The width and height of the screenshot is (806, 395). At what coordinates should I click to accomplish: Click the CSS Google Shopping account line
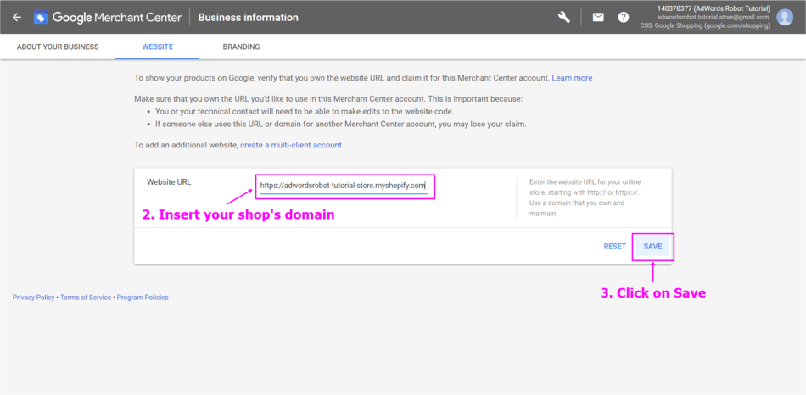(705, 25)
